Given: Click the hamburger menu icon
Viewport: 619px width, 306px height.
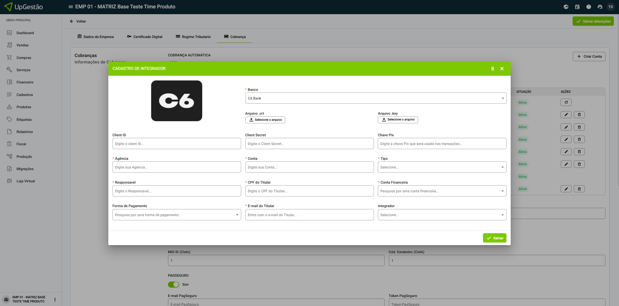Looking at the screenshot, I should pos(71,7).
